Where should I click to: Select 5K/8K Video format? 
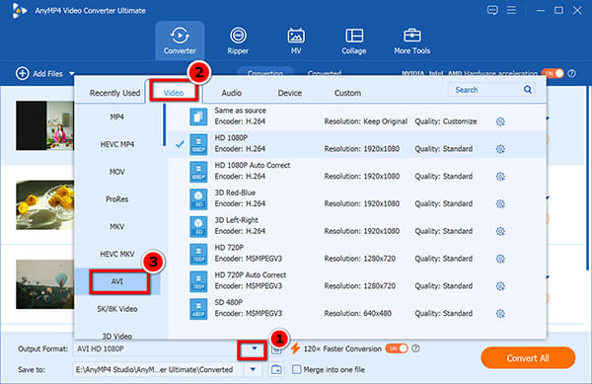click(117, 309)
